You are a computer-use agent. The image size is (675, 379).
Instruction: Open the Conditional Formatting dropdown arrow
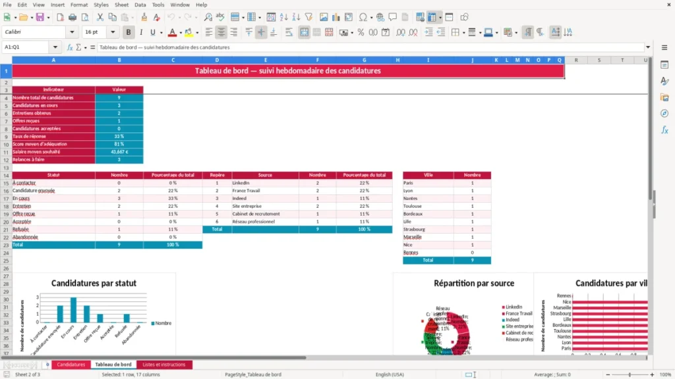click(516, 33)
